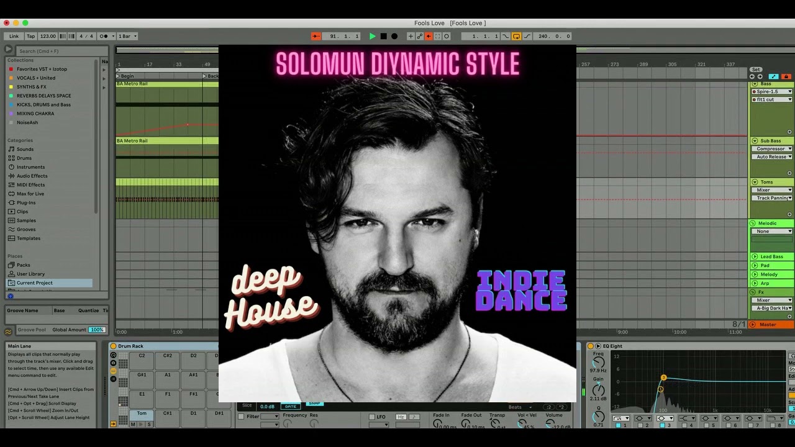The width and height of the screenshot is (795, 447).
Task: Select KICKS, DRUMS and Bass collection
Action: tap(43, 105)
